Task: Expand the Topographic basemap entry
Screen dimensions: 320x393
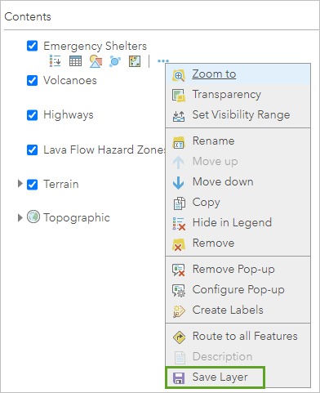Action: (20, 217)
